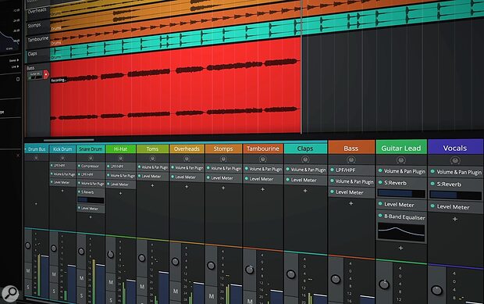Click the round icon under Toms header

pyautogui.click(x=152, y=159)
